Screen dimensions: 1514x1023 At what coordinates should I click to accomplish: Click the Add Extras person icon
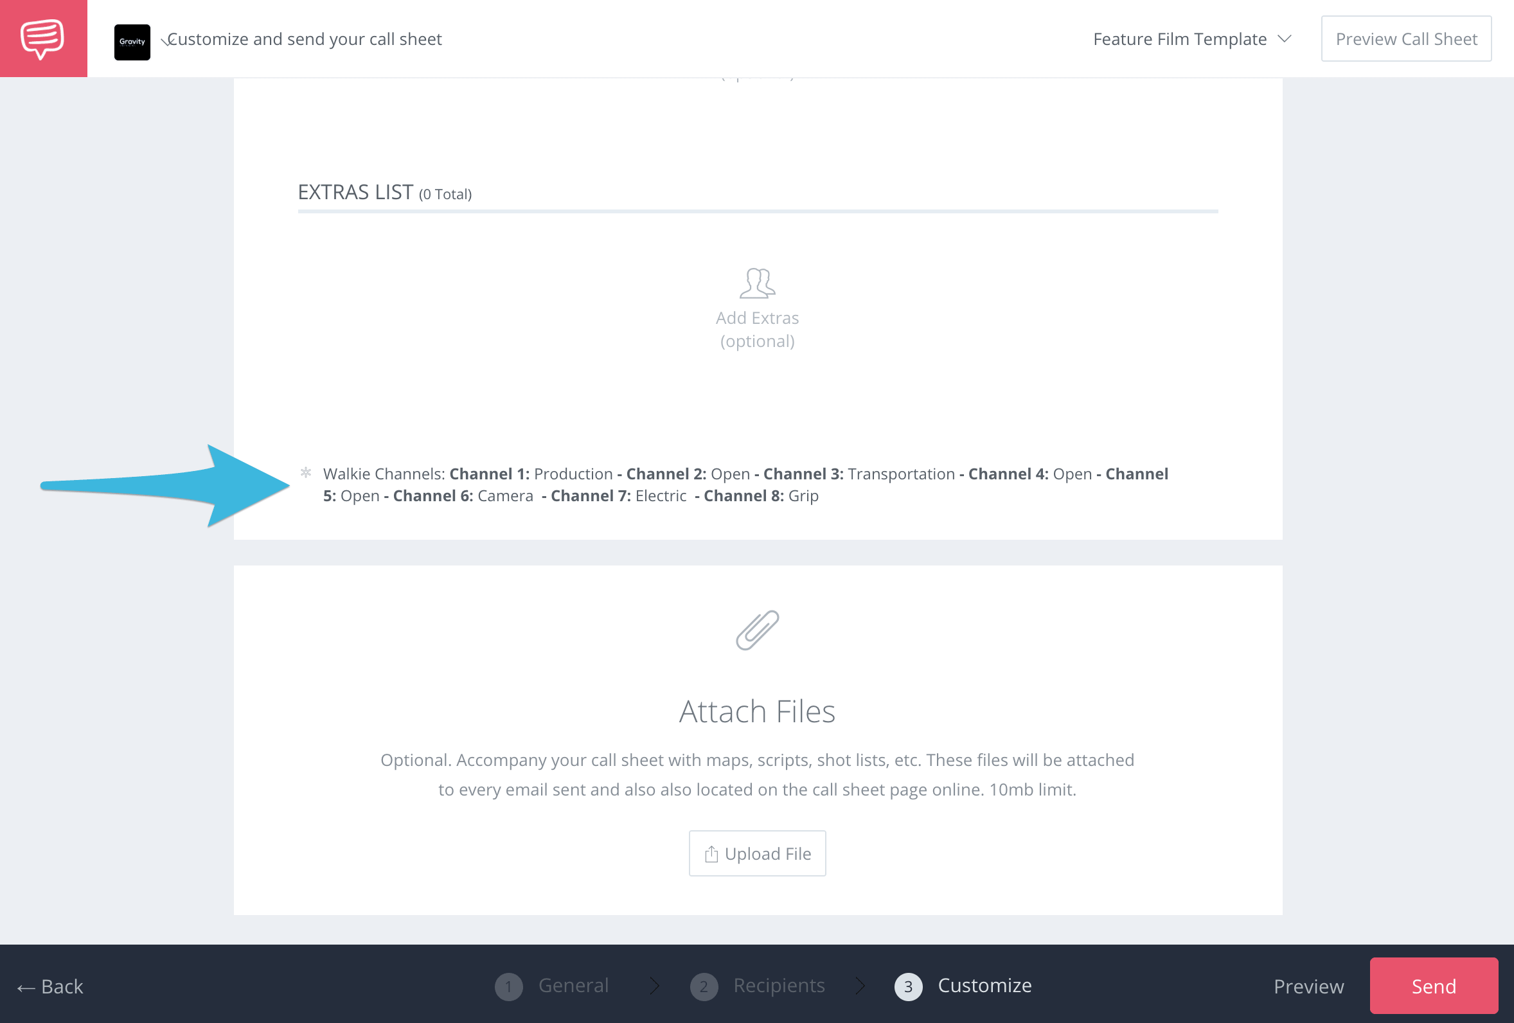pos(757,282)
